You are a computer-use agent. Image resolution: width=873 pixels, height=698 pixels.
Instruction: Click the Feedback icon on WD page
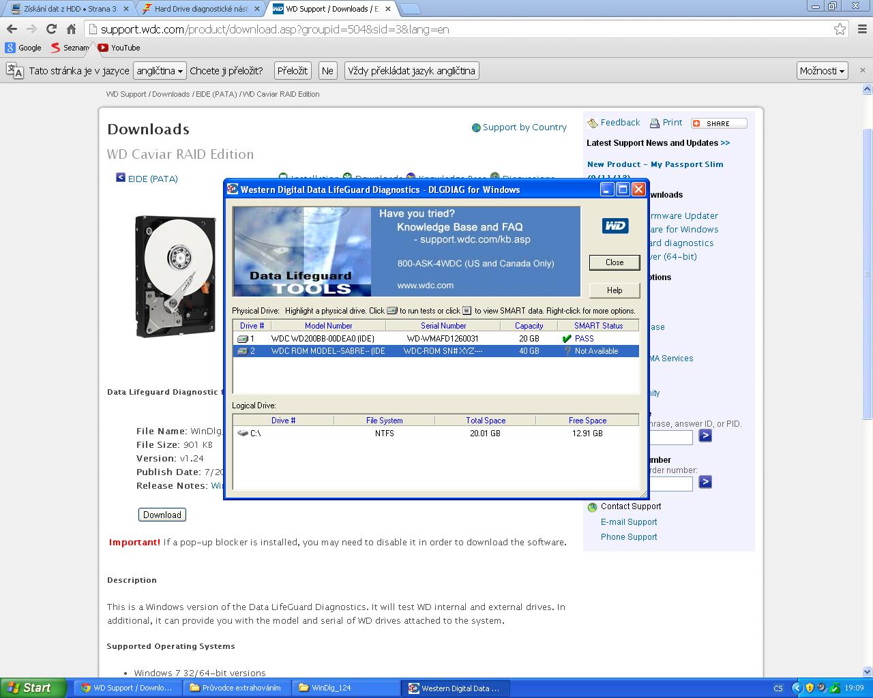coord(593,123)
